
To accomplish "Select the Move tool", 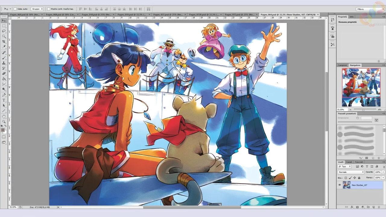I will (4, 20).
